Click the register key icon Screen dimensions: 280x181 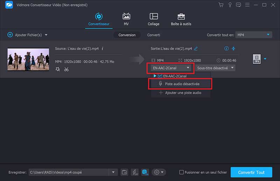(x=230, y=5)
